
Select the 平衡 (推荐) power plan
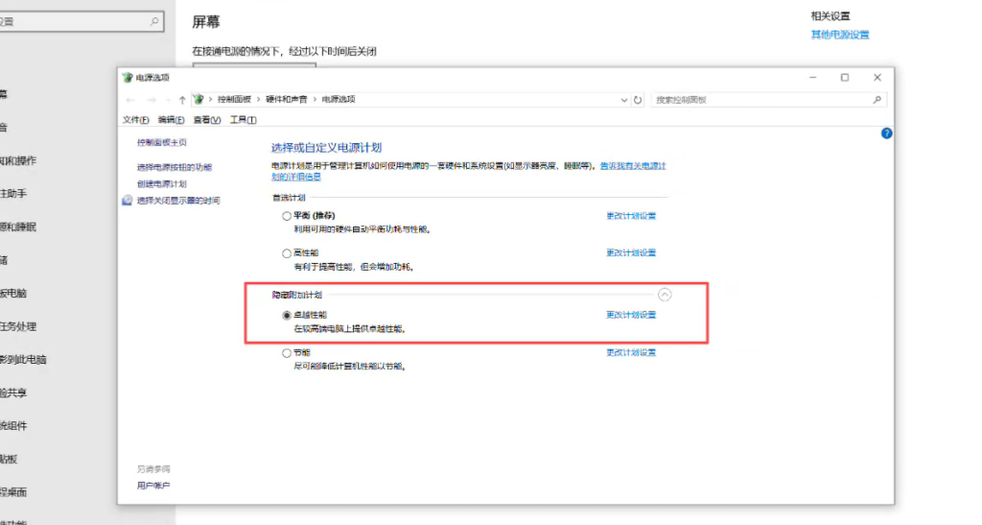pos(287,216)
